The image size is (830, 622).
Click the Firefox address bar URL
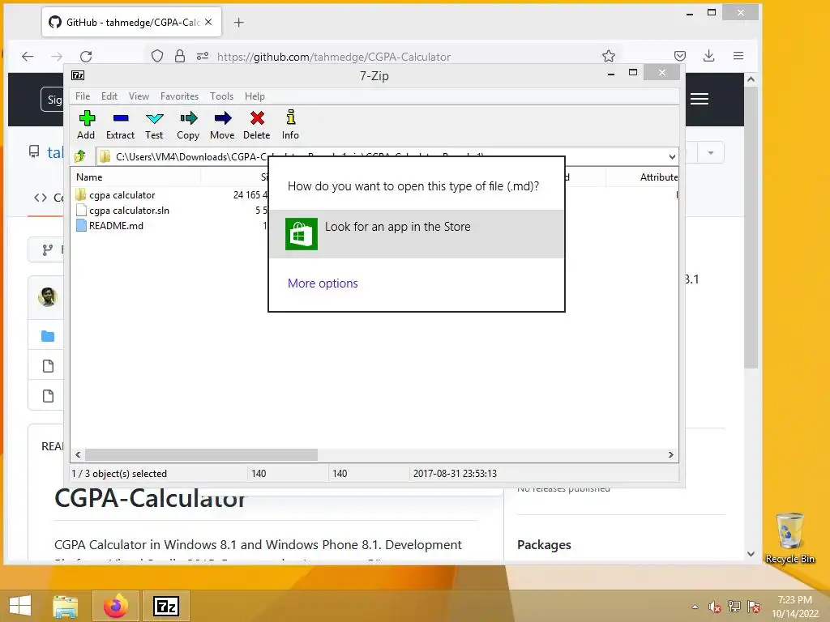pos(333,57)
